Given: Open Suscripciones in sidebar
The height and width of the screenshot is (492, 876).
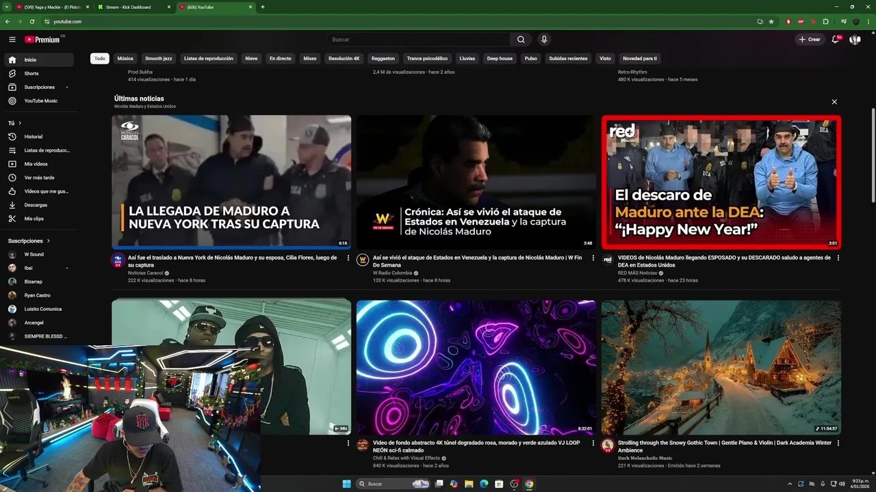Looking at the screenshot, I should (x=38, y=87).
